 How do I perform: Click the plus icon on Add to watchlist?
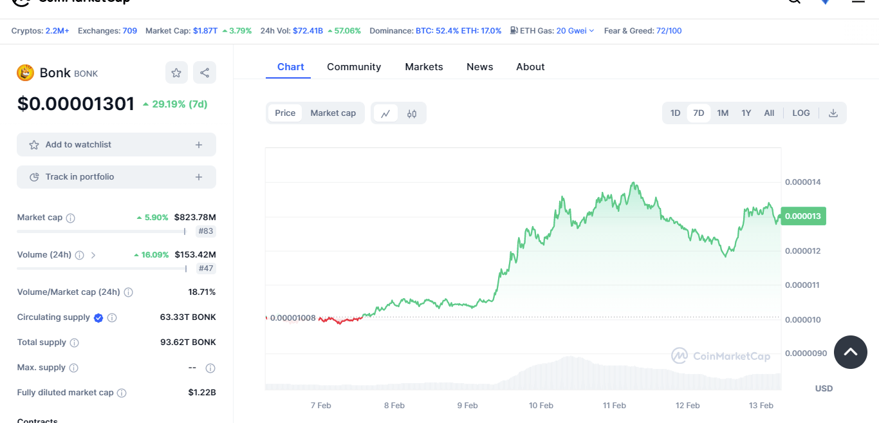[x=199, y=145]
